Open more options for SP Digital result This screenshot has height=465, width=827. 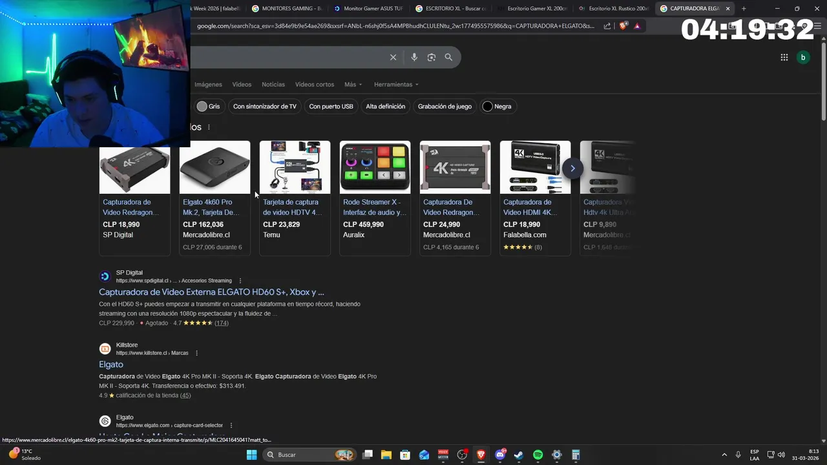[240, 281]
